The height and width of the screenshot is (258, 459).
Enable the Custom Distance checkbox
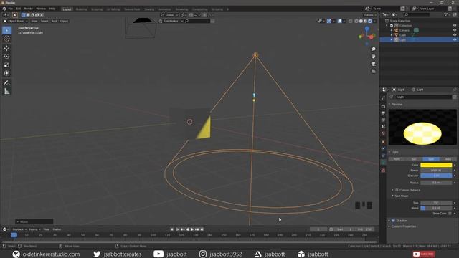tap(397, 190)
